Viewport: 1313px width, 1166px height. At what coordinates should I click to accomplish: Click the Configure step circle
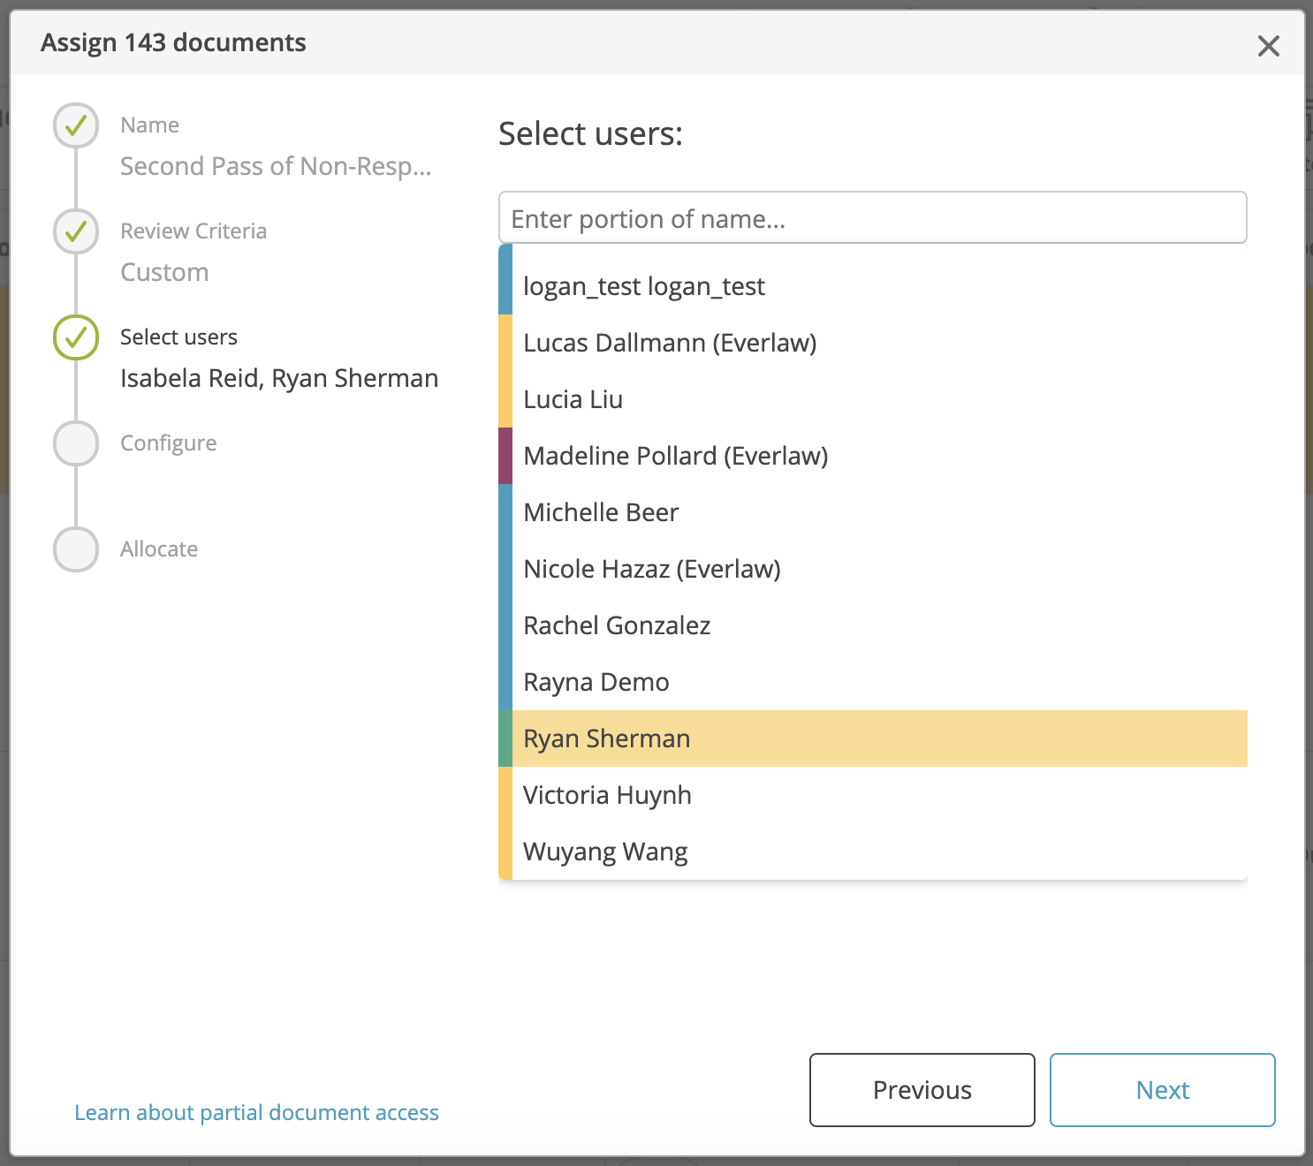pyautogui.click(x=76, y=443)
